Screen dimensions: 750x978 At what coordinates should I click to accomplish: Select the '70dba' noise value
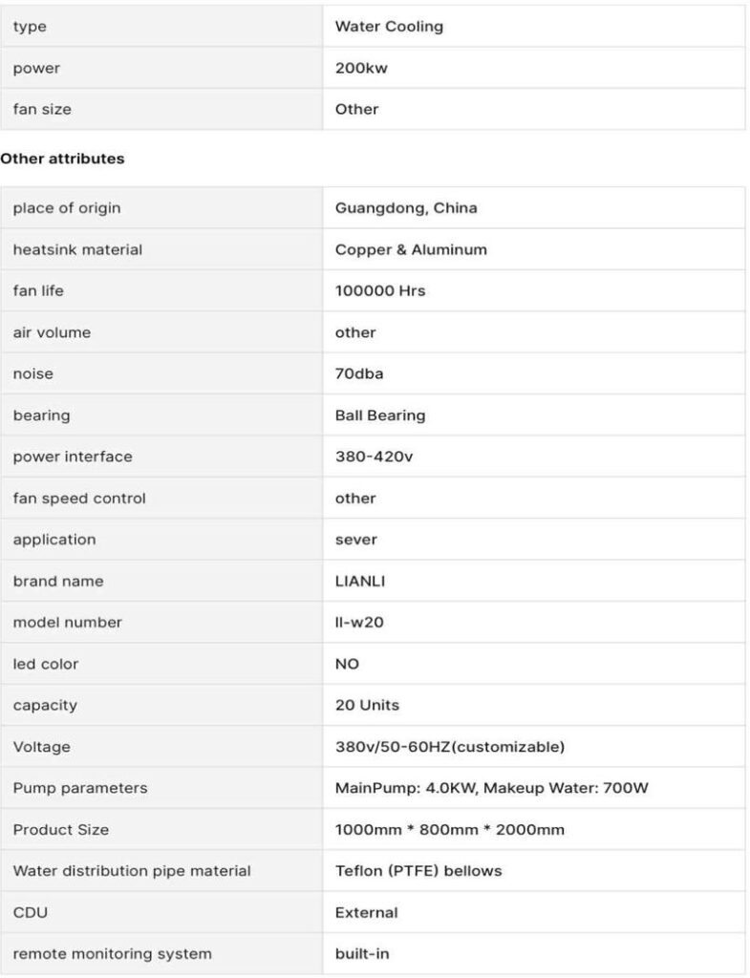coord(359,373)
